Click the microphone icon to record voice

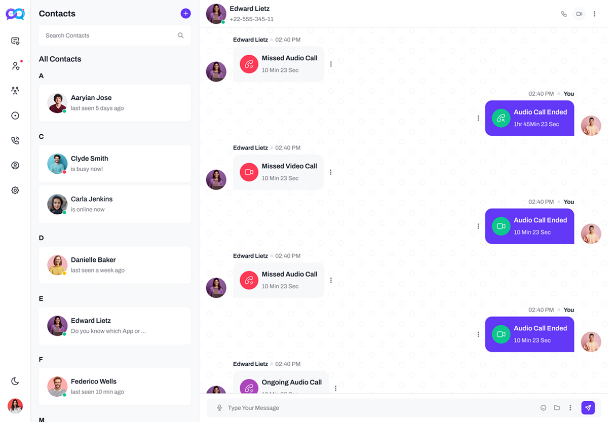pyautogui.click(x=219, y=408)
